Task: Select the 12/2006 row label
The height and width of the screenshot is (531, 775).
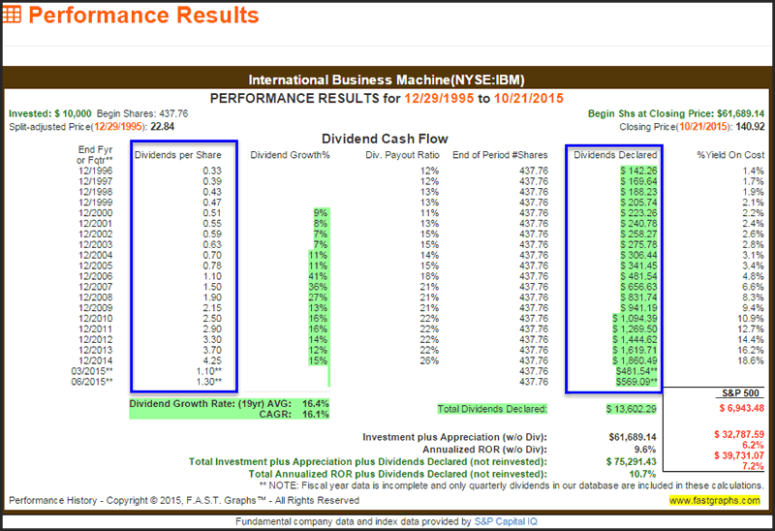Action: tap(95, 276)
